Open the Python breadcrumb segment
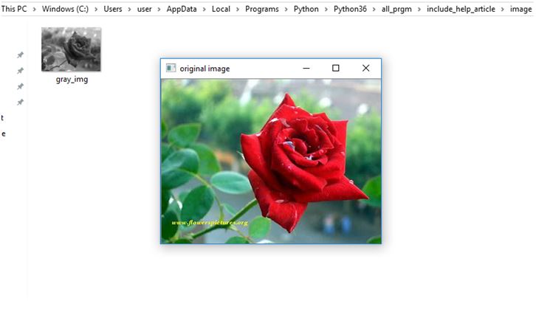 (x=306, y=10)
